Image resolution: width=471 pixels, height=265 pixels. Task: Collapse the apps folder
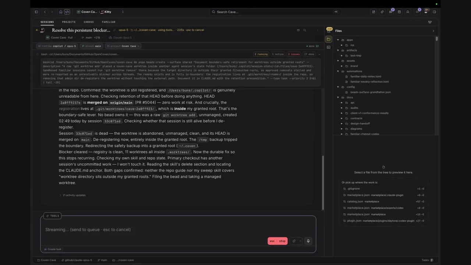(338, 40)
